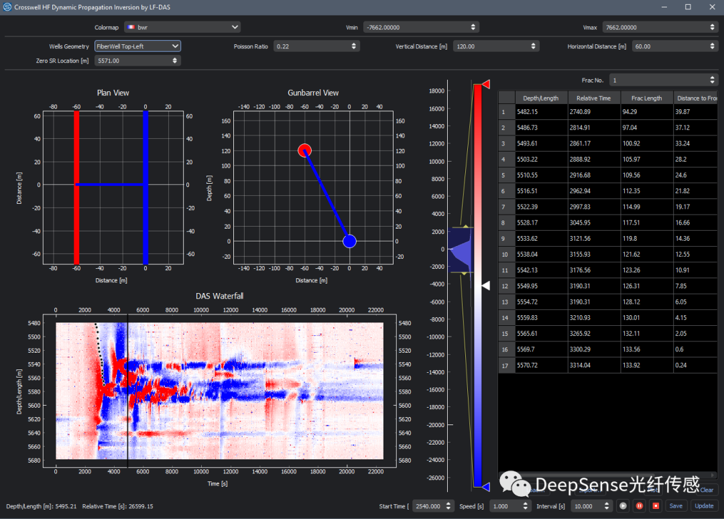Open the Colormap bwr dropdown
Image resolution: width=724 pixels, height=519 pixels.
(182, 27)
